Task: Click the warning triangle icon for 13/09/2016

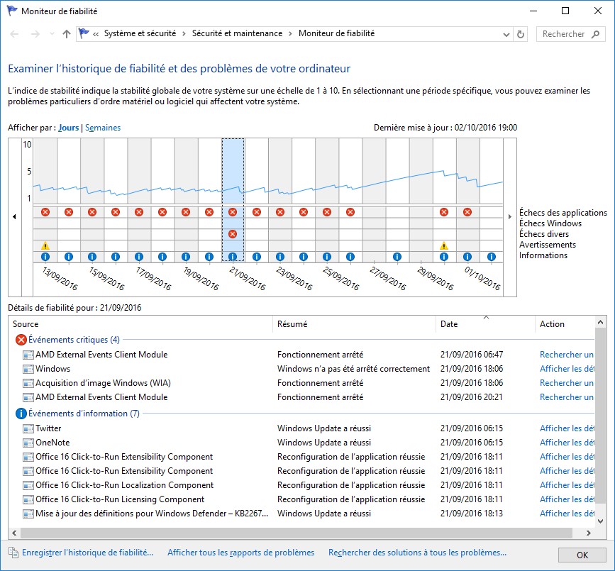Action: click(45, 245)
